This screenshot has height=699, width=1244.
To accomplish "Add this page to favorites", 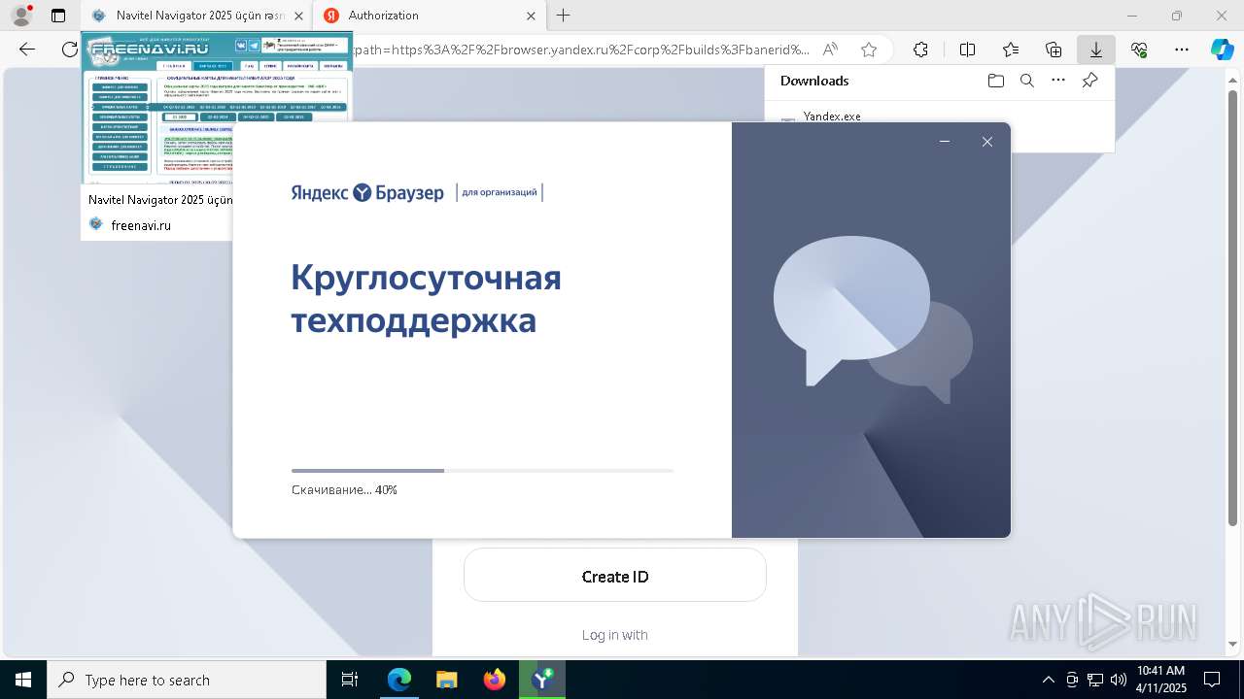I will pyautogui.click(x=869, y=50).
